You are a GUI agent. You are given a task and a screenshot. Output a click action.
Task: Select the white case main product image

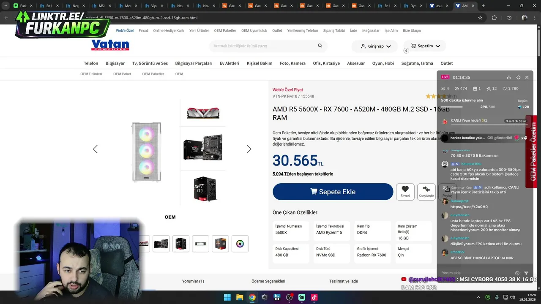point(146,152)
